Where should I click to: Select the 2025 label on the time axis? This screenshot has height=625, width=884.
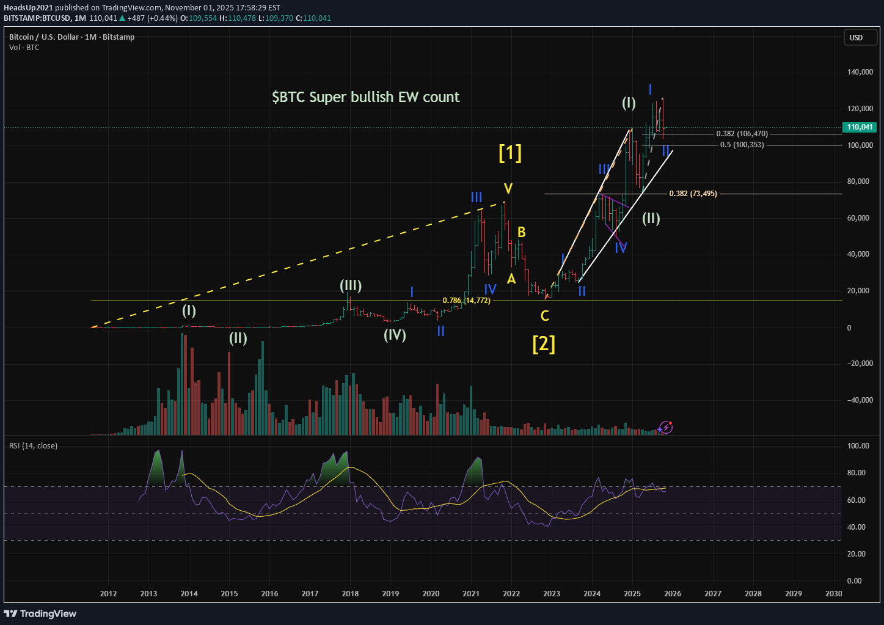pos(632,593)
